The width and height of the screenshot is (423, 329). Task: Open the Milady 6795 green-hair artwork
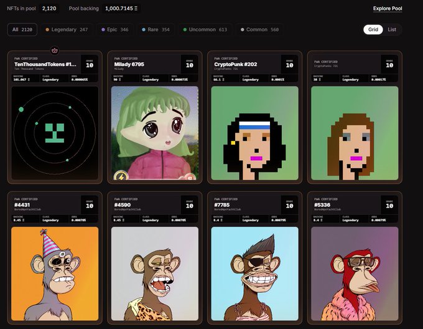[x=155, y=133]
